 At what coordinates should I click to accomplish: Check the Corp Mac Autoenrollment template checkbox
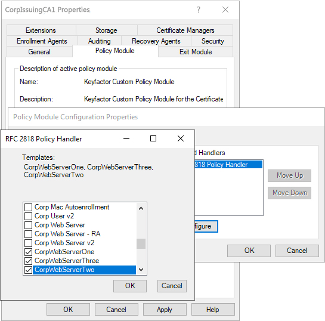tap(29, 207)
